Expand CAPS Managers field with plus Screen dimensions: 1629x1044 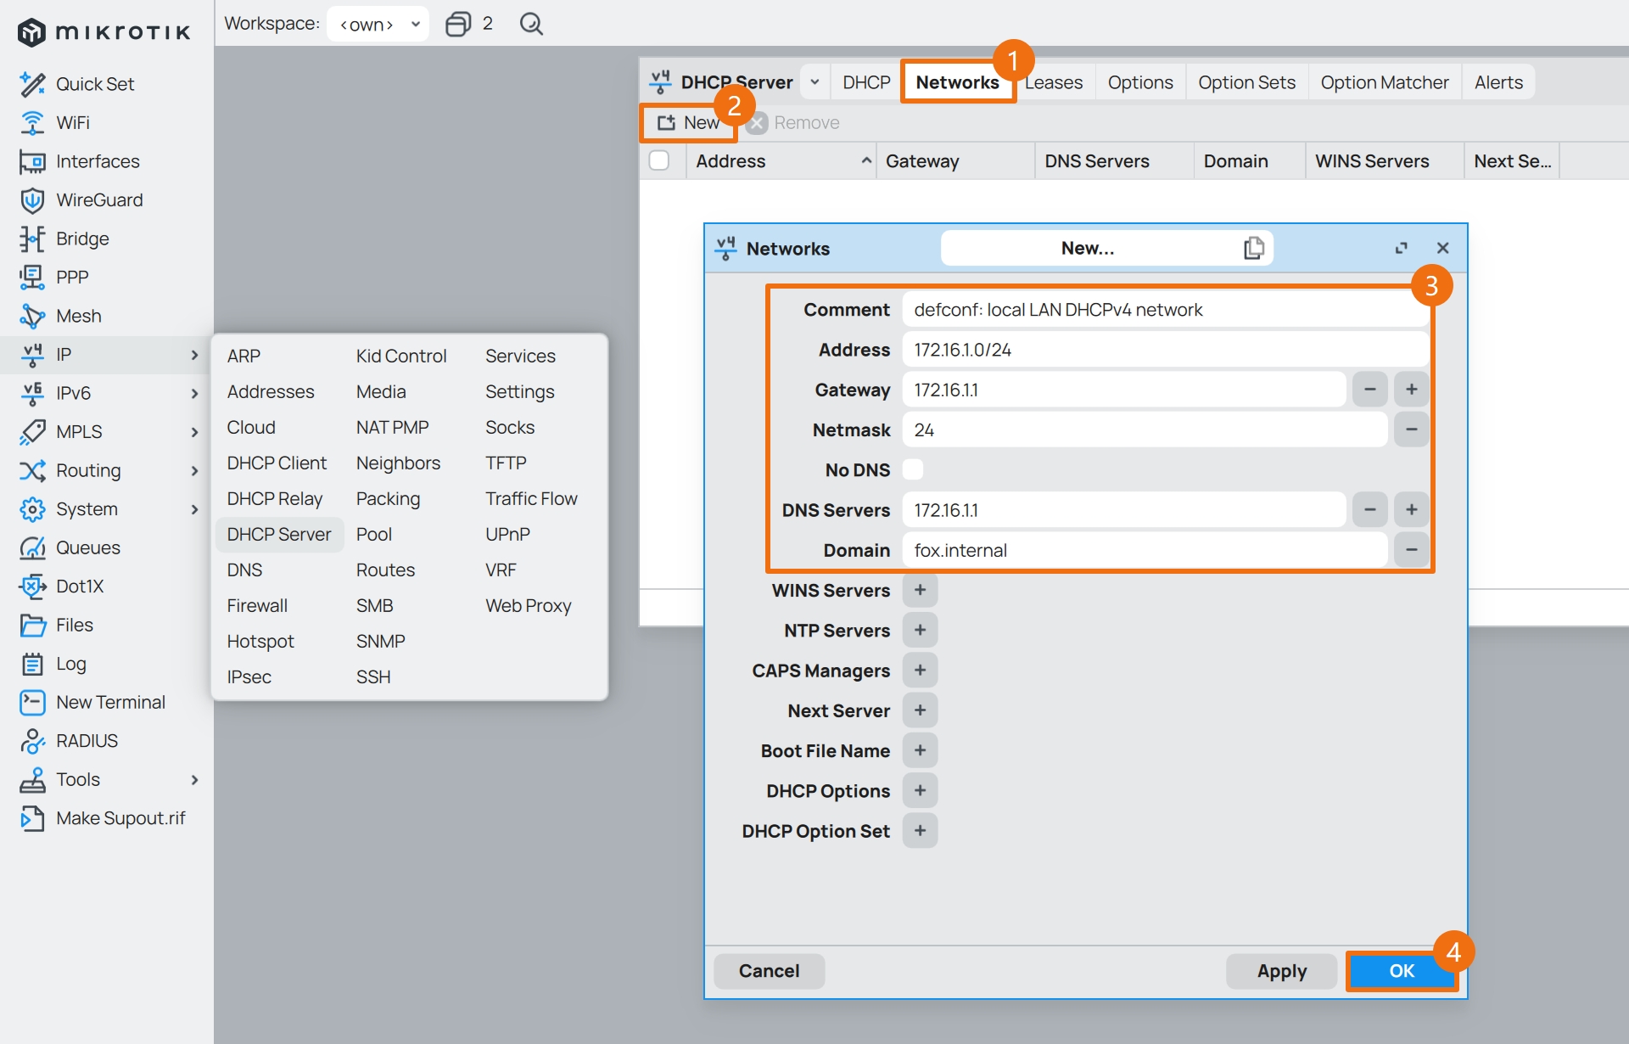920,671
